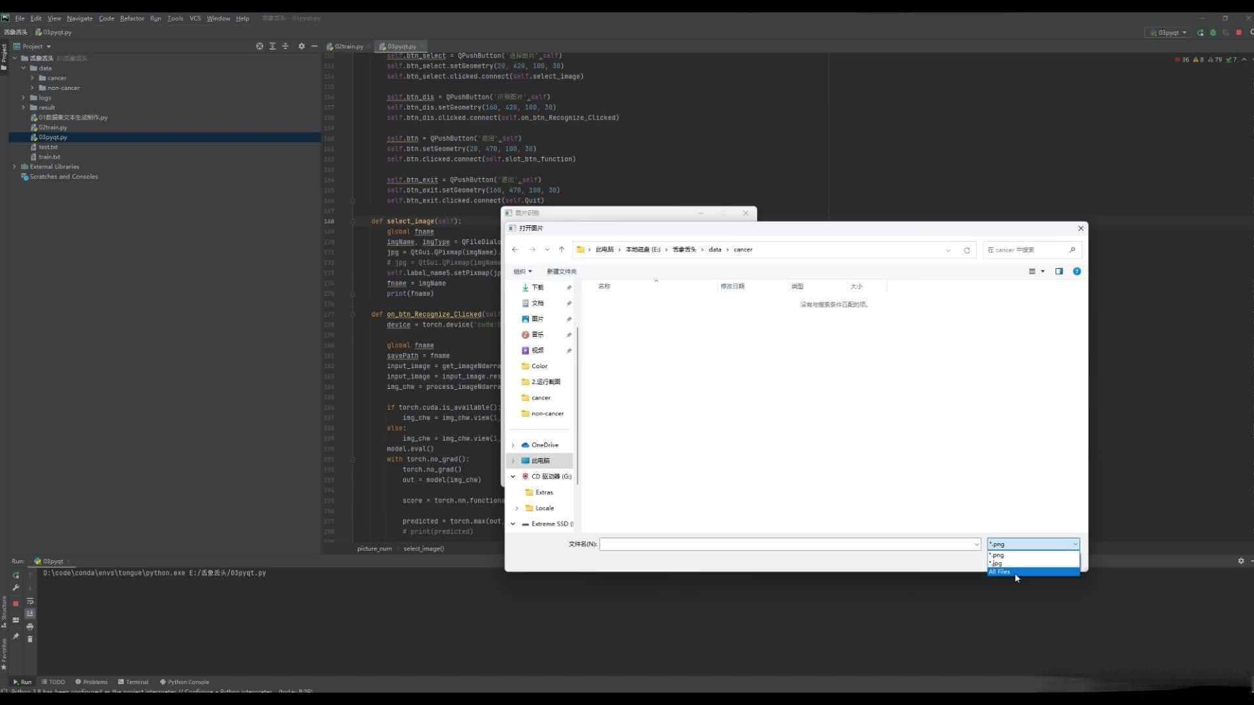Viewport: 1254px width, 705px height.
Task: Go up one folder level
Action: point(561,249)
